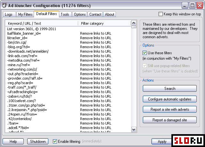Image resolution: width=205 pixels, height=147 pixels.
Task: Enable Keep this window on top
Action: click(160, 14)
